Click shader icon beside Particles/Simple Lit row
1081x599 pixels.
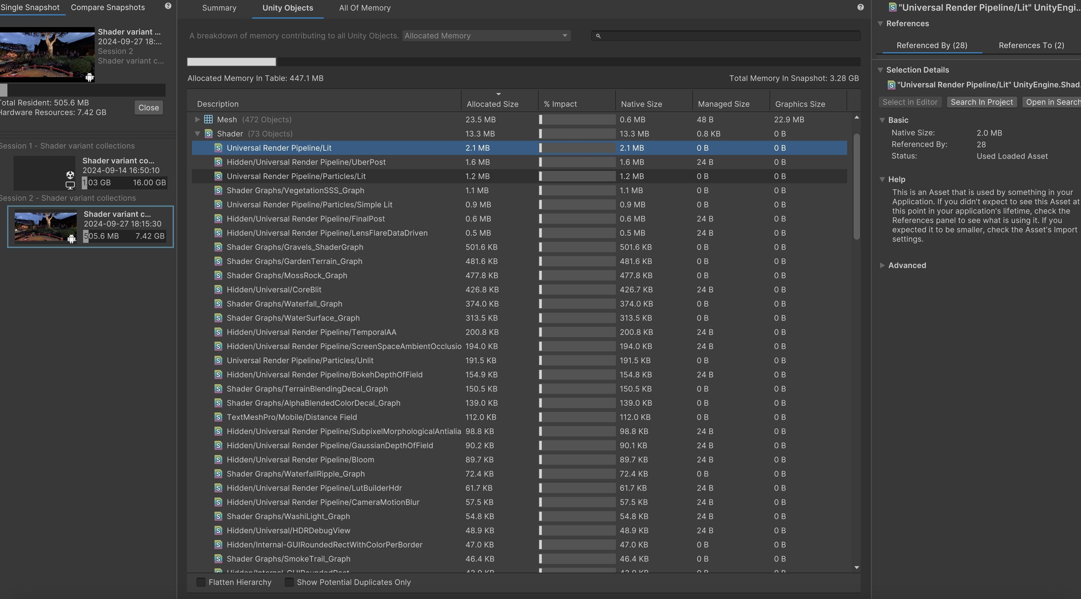coord(218,205)
